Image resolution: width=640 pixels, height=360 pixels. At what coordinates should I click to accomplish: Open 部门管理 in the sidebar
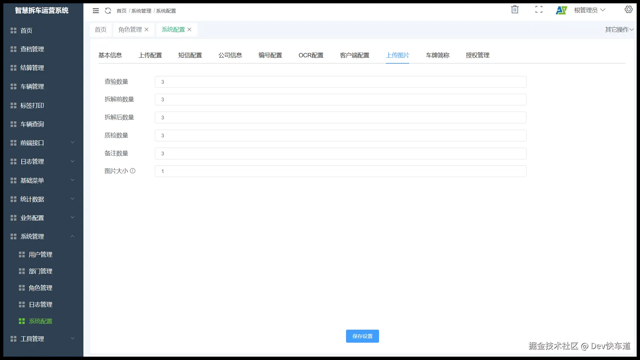tap(40, 271)
